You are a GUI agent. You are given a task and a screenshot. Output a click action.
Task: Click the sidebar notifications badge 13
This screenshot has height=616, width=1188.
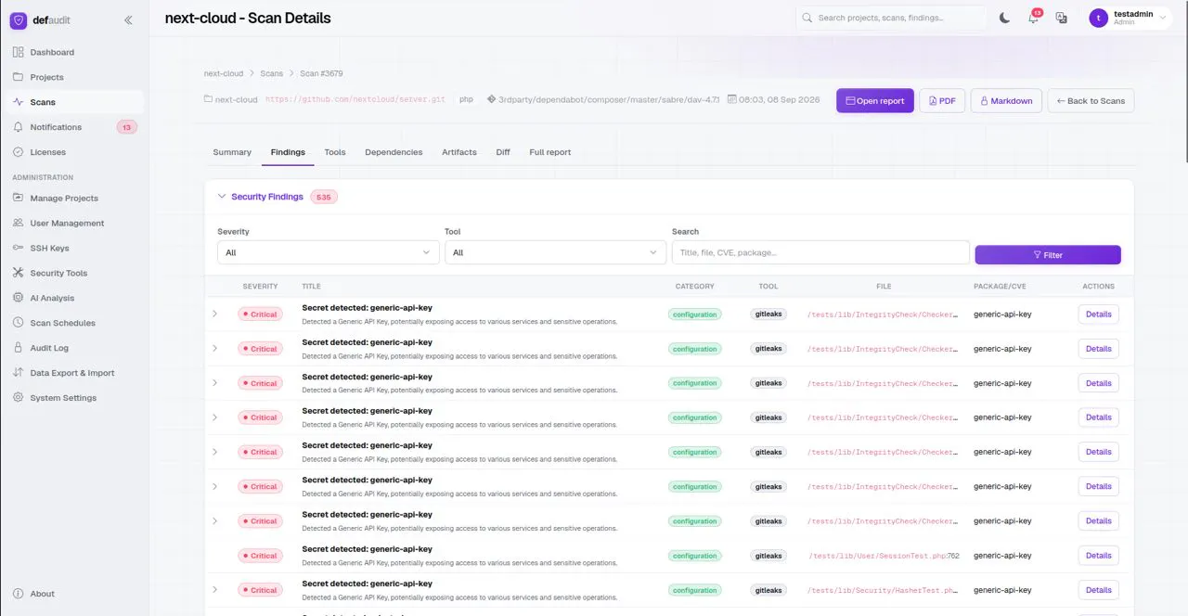[x=127, y=127]
